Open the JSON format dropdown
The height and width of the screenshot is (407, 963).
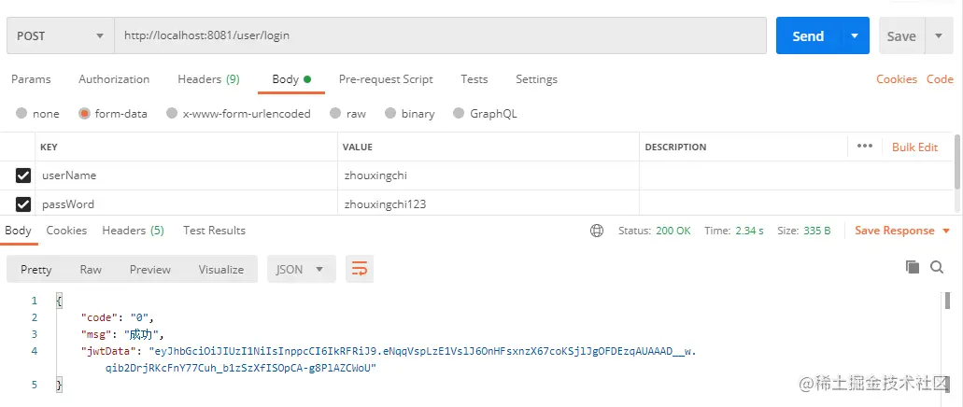pyautogui.click(x=301, y=269)
